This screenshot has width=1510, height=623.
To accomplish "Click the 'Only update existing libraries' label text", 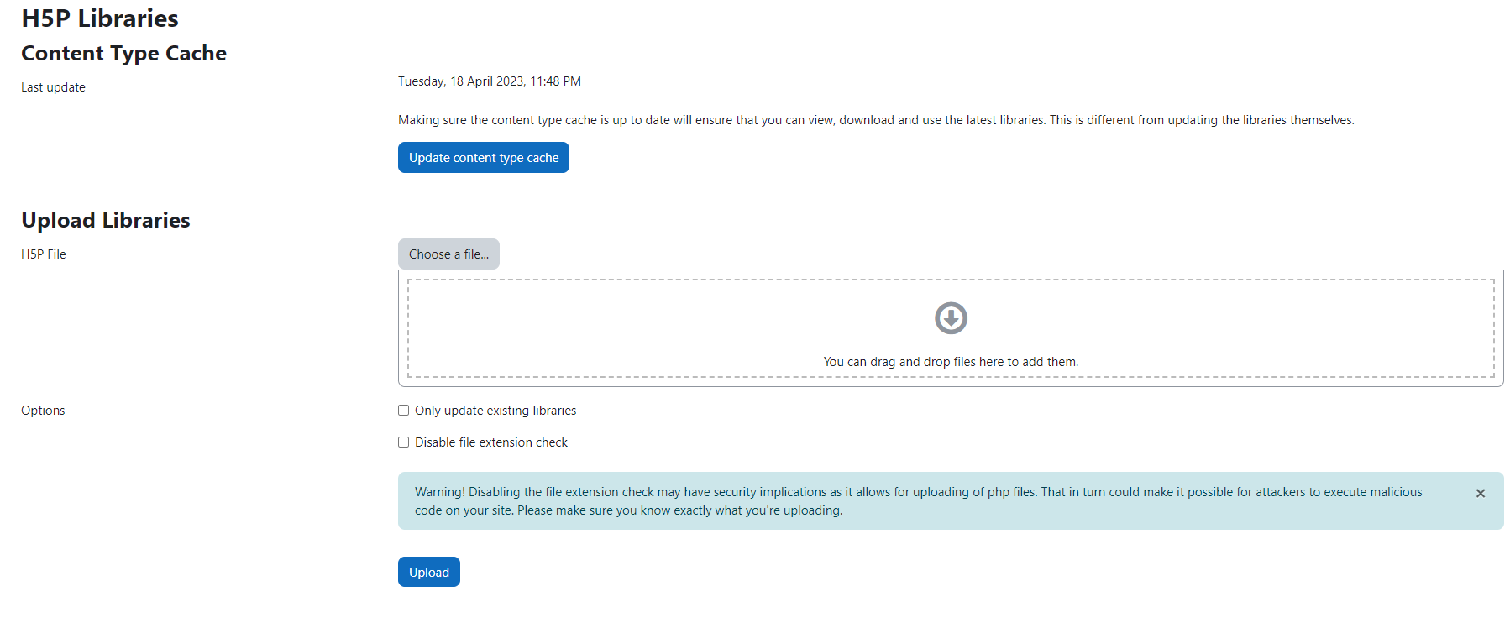I will pyautogui.click(x=495, y=411).
